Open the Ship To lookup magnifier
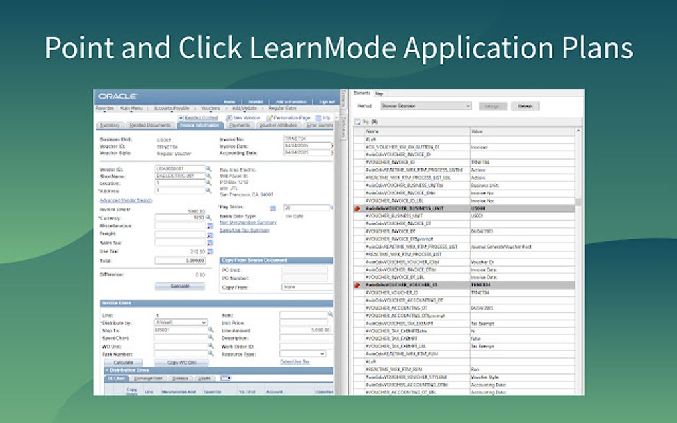The width and height of the screenshot is (677, 423). click(211, 330)
